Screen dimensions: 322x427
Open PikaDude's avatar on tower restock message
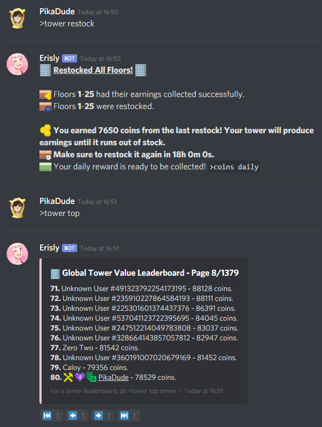18,18
